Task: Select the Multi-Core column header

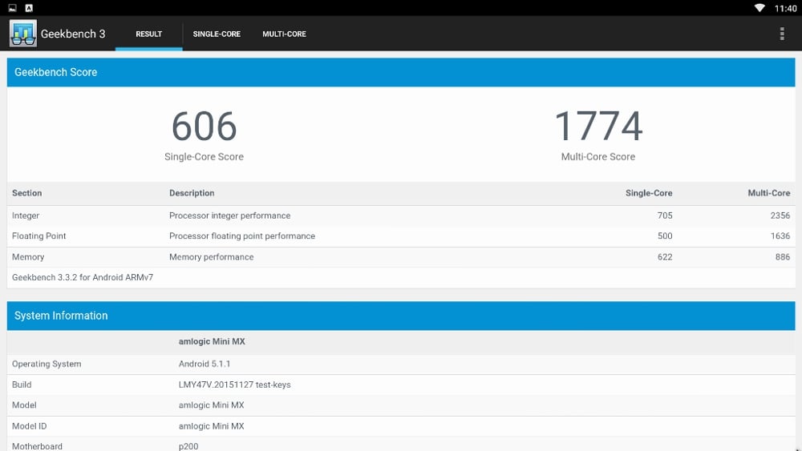Action: tap(769, 193)
